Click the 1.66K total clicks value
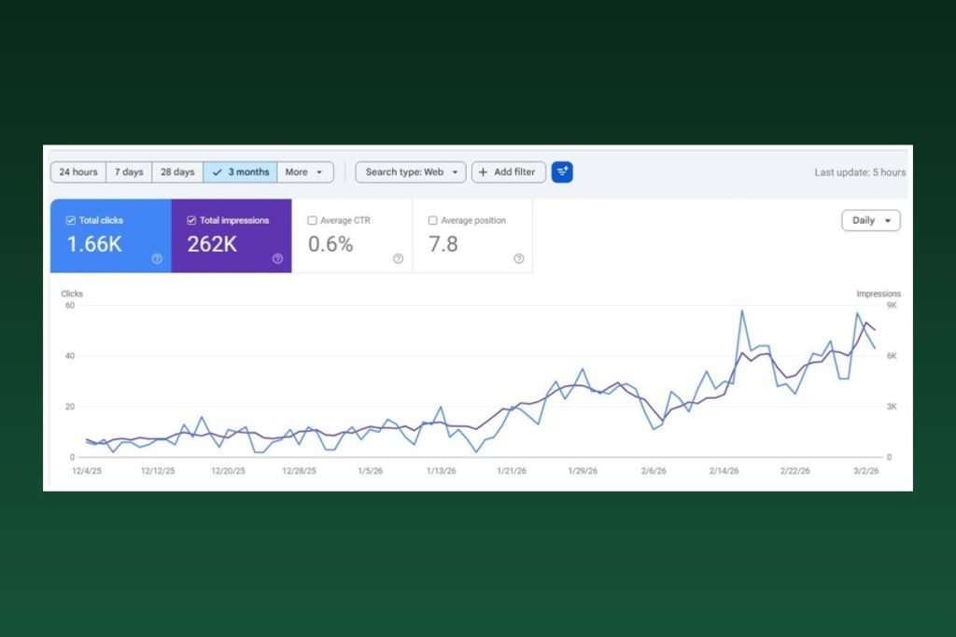Screen dimensions: 956x637 (94, 244)
